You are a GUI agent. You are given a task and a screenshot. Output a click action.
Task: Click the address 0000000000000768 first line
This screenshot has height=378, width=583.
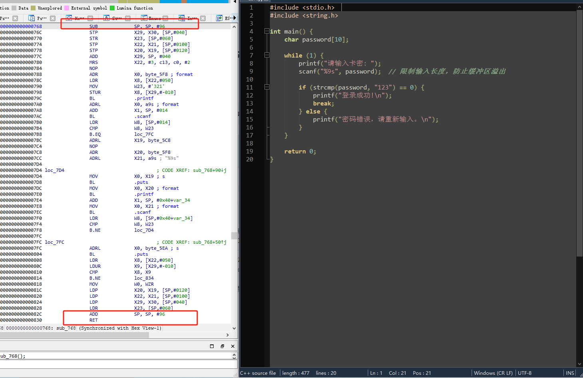(21, 26)
